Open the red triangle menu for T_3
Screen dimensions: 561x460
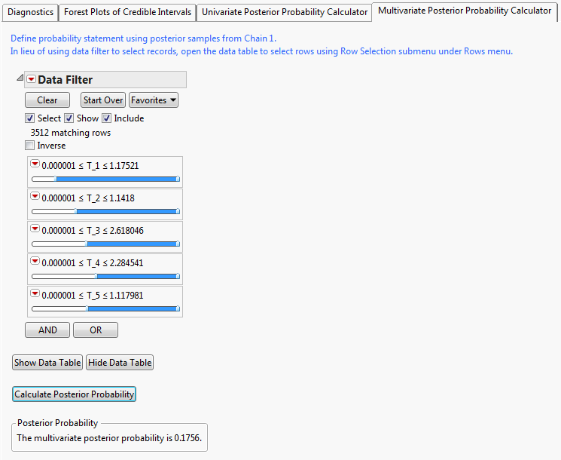coord(35,228)
